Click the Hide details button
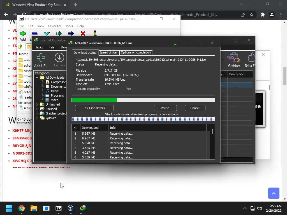 [94, 108]
